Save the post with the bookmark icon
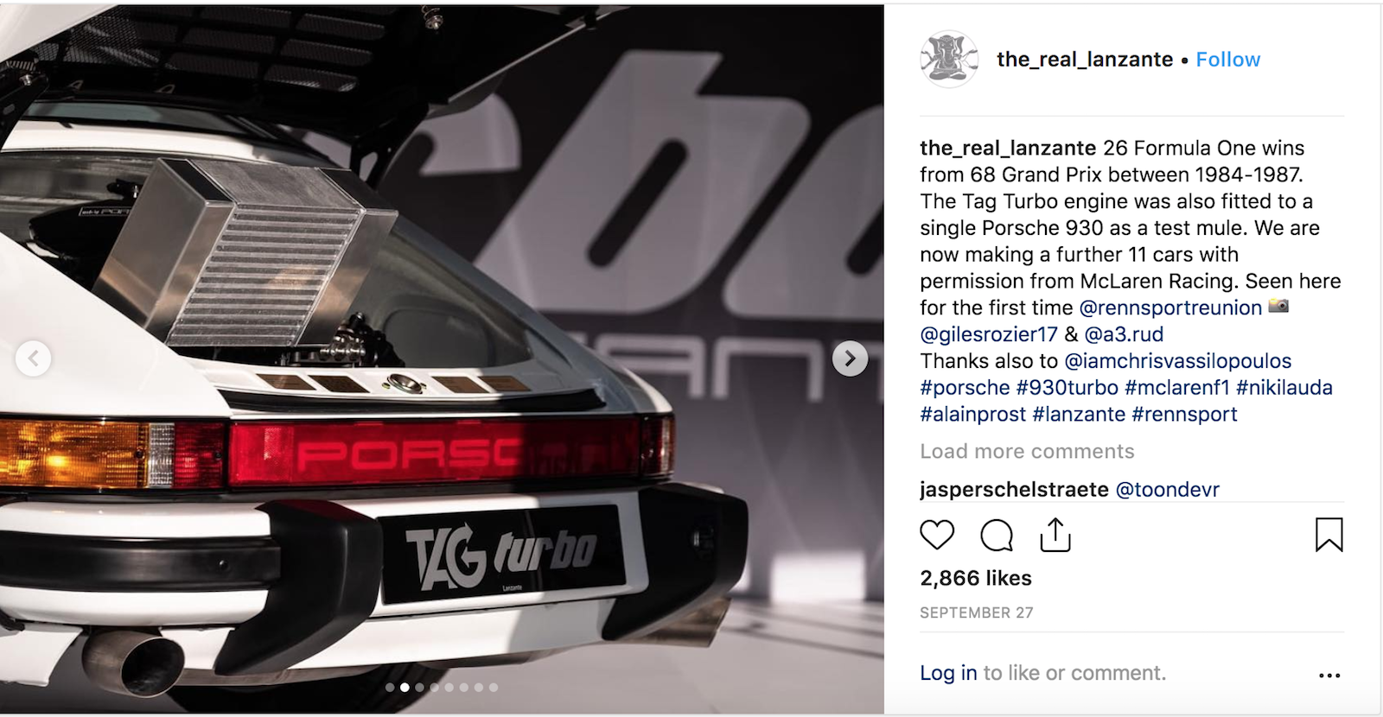Screen dimensions: 1383x717 (x=1329, y=535)
